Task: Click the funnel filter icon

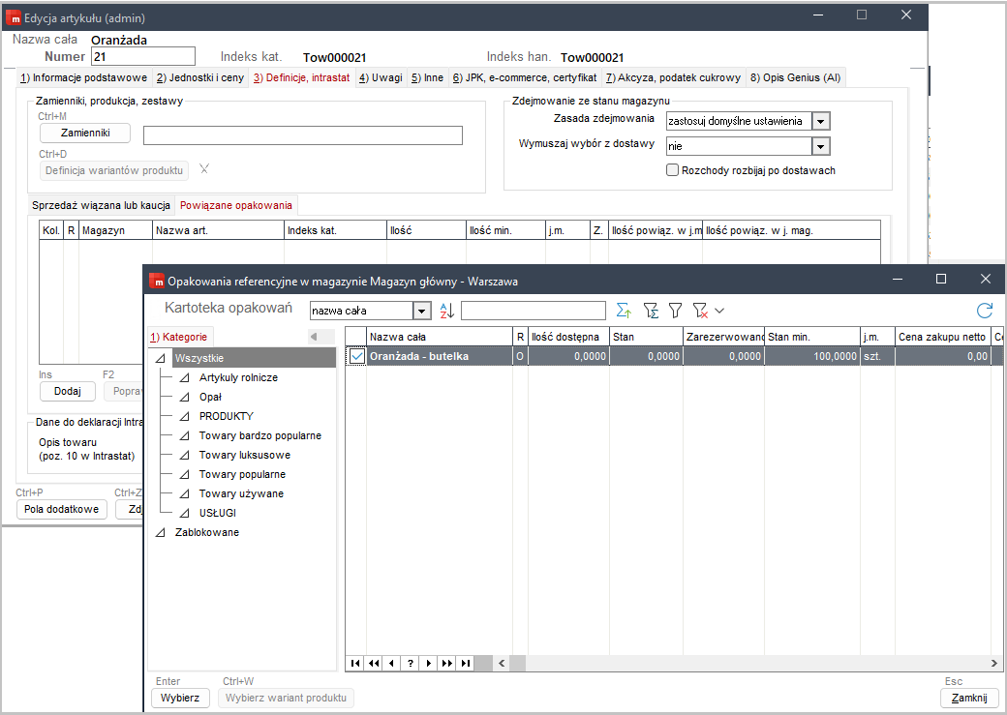Action: [x=676, y=311]
